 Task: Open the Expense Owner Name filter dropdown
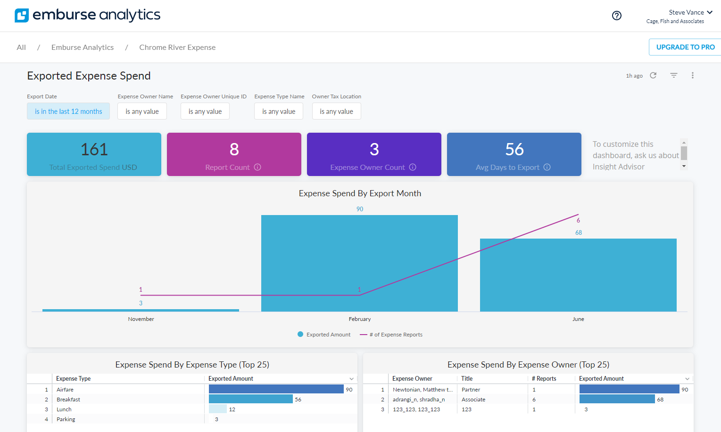point(142,111)
